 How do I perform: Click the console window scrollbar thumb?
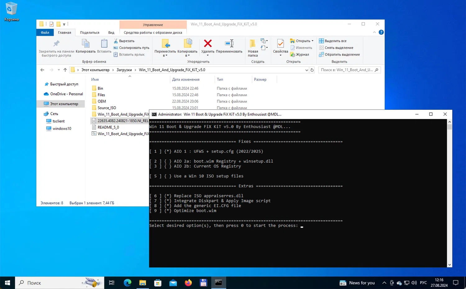450,127
